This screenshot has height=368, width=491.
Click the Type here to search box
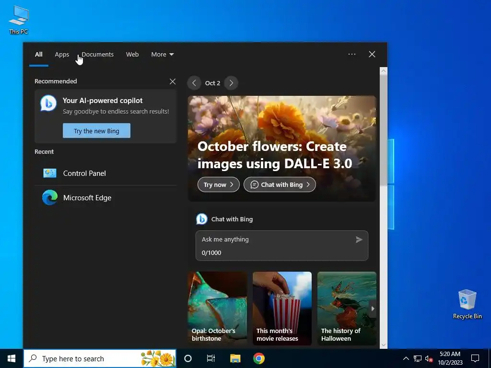100,358
